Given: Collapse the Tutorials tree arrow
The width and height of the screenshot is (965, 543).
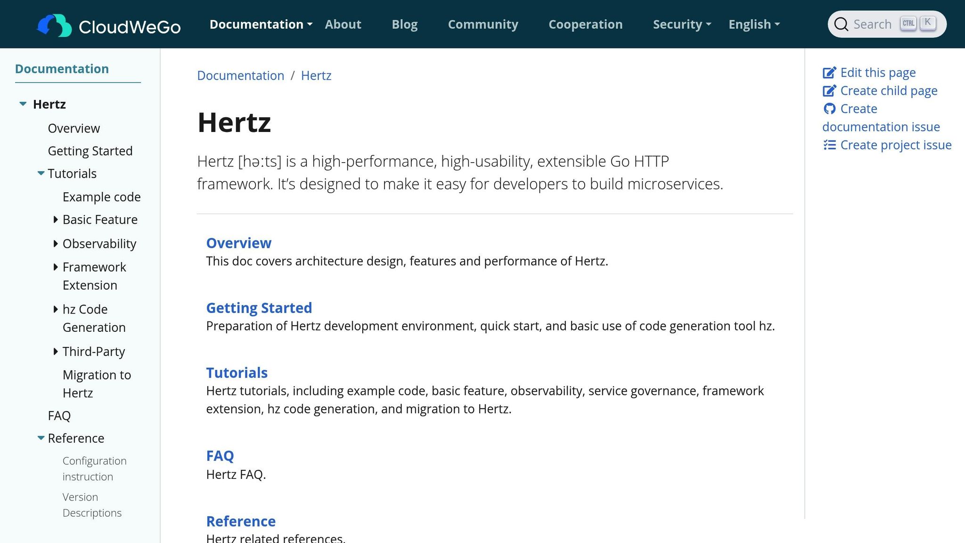Looking at the screenshot, I should (41, 173).
